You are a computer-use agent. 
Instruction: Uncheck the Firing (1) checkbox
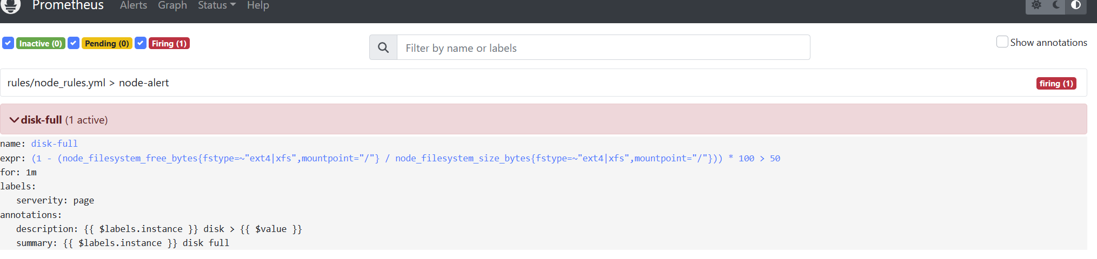tap(141, 43)
